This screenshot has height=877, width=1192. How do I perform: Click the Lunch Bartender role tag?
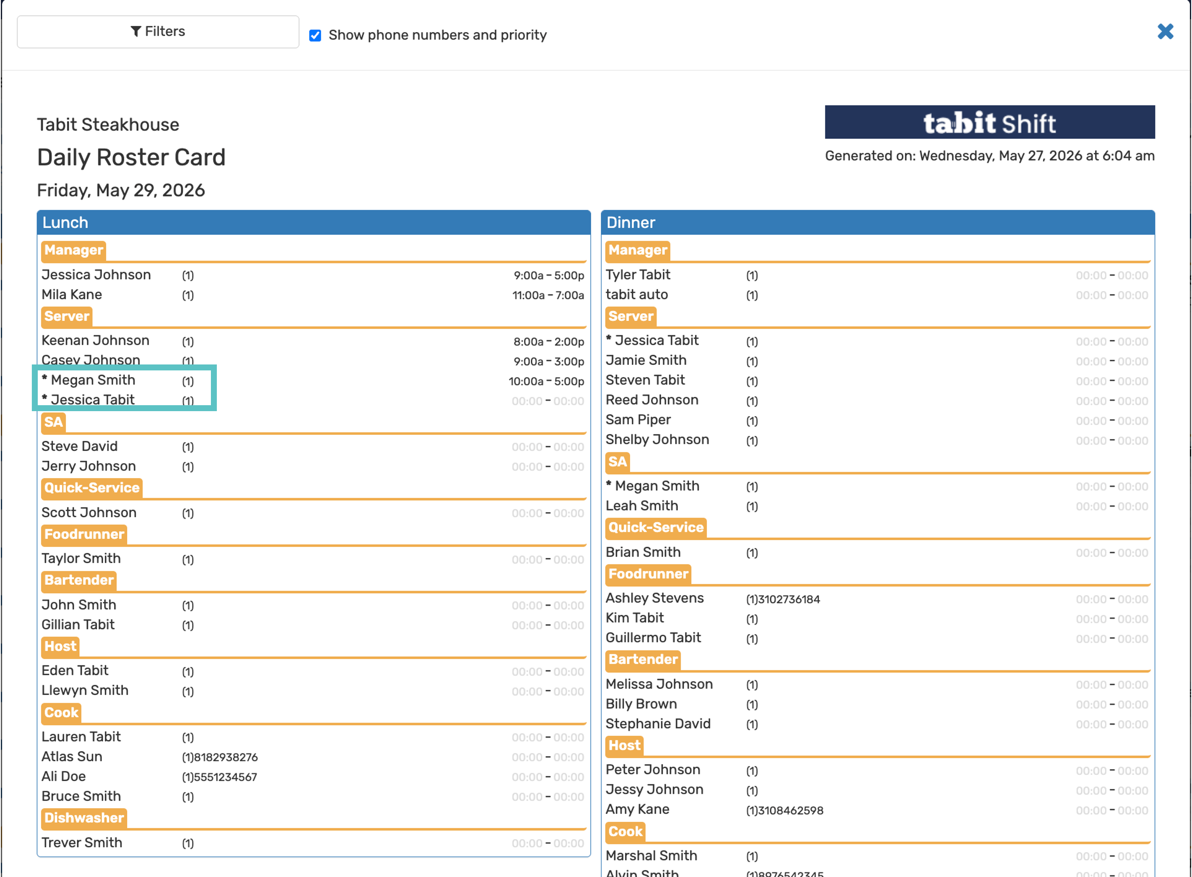coord(79,580)
